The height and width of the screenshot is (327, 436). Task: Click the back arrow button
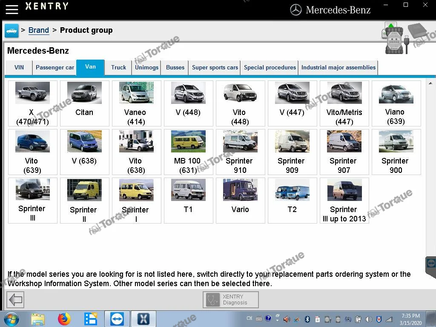tap(15, 299)
